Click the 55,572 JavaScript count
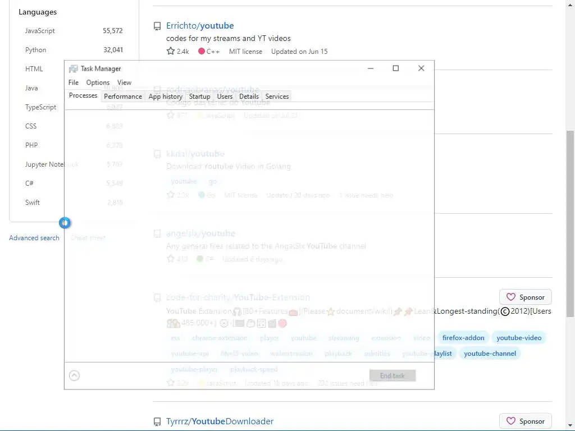Screen dimensions: 575x431 click(x=112, y=31)
